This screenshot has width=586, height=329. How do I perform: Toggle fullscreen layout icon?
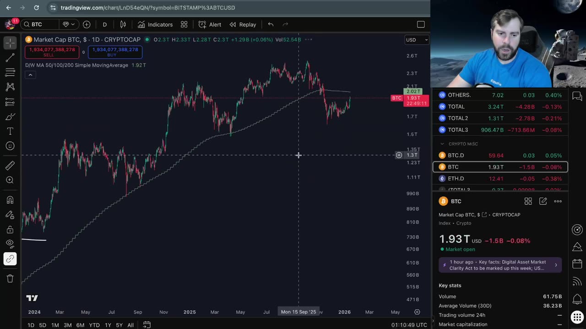[x=421, y=24]
